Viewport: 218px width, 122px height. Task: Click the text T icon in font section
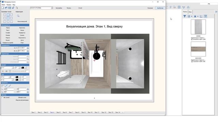click(x=10, y=71)
